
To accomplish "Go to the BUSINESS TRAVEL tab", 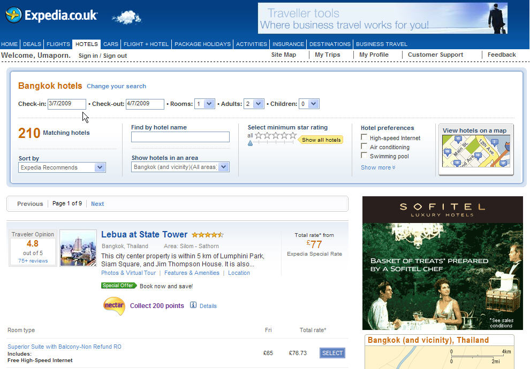I will [382, 44].
